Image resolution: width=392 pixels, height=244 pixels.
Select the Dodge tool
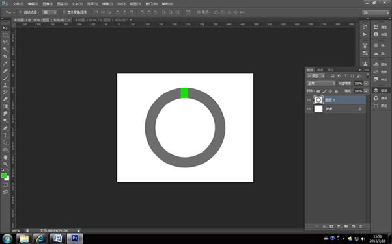(5, 121)
